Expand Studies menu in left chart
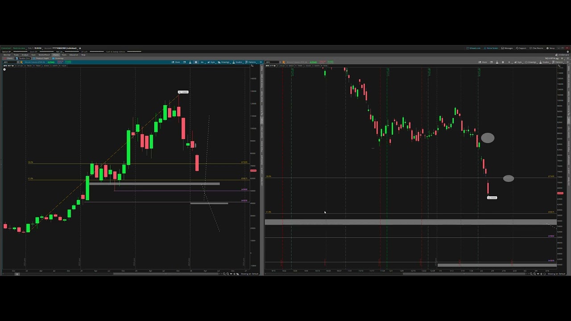The width and height of the screenshot is (571, 321). click(238, 62)
